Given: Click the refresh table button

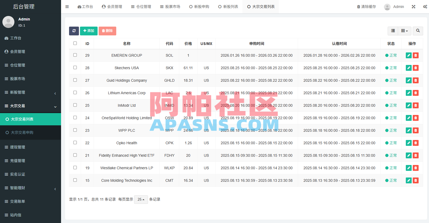Looking at the screenshot, I should click(74, 31).
